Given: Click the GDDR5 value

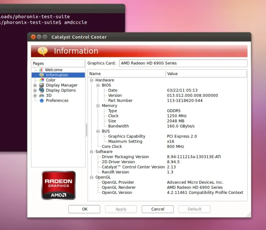Looking at the screenshot, I should (174, 111).
